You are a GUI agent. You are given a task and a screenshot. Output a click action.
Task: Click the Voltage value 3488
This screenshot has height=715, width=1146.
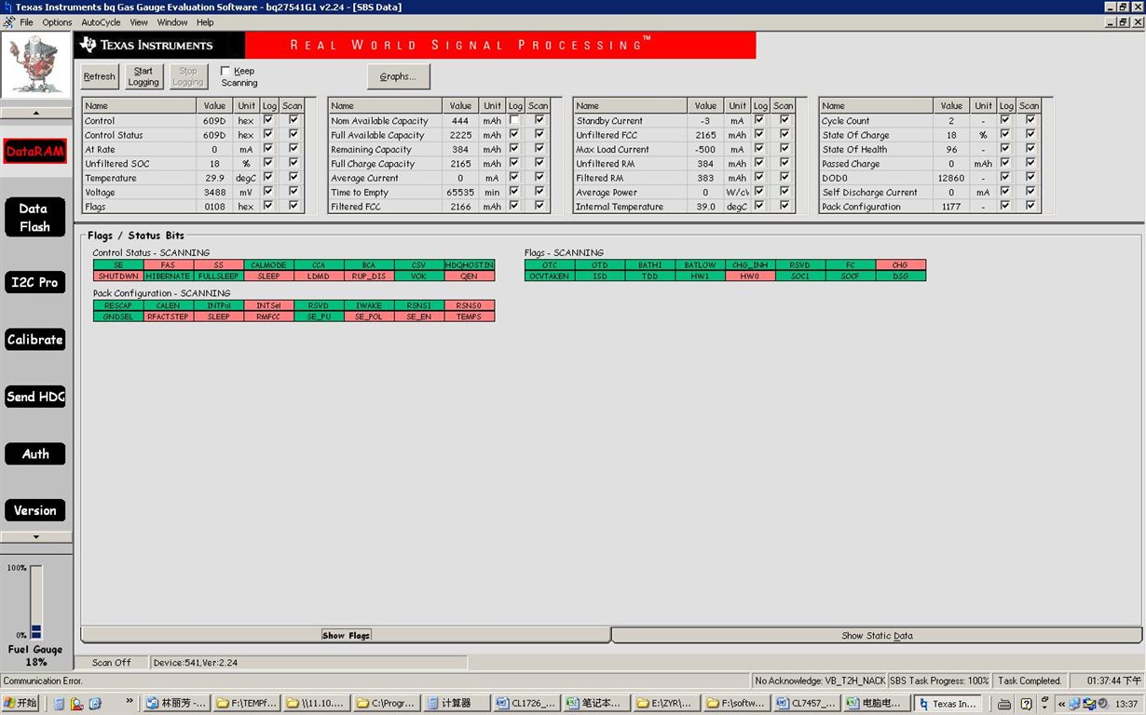(215, 192)
